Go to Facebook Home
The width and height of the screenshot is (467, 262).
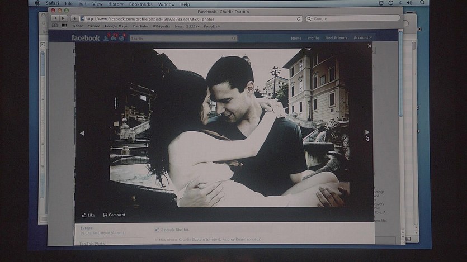(296, 38)
